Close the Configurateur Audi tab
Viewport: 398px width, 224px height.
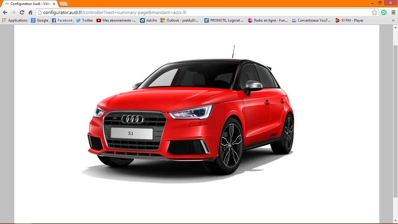tap(54, 4)
